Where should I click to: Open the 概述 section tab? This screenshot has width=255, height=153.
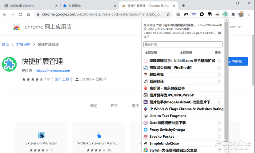[x=94, y=106]
